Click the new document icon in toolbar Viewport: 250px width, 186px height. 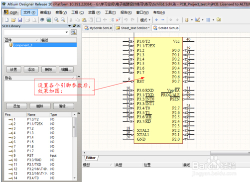click(x=7, y=20)
